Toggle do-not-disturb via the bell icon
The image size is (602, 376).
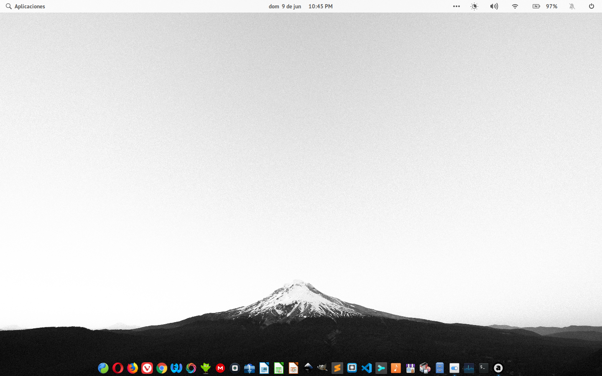pos(572,6)
